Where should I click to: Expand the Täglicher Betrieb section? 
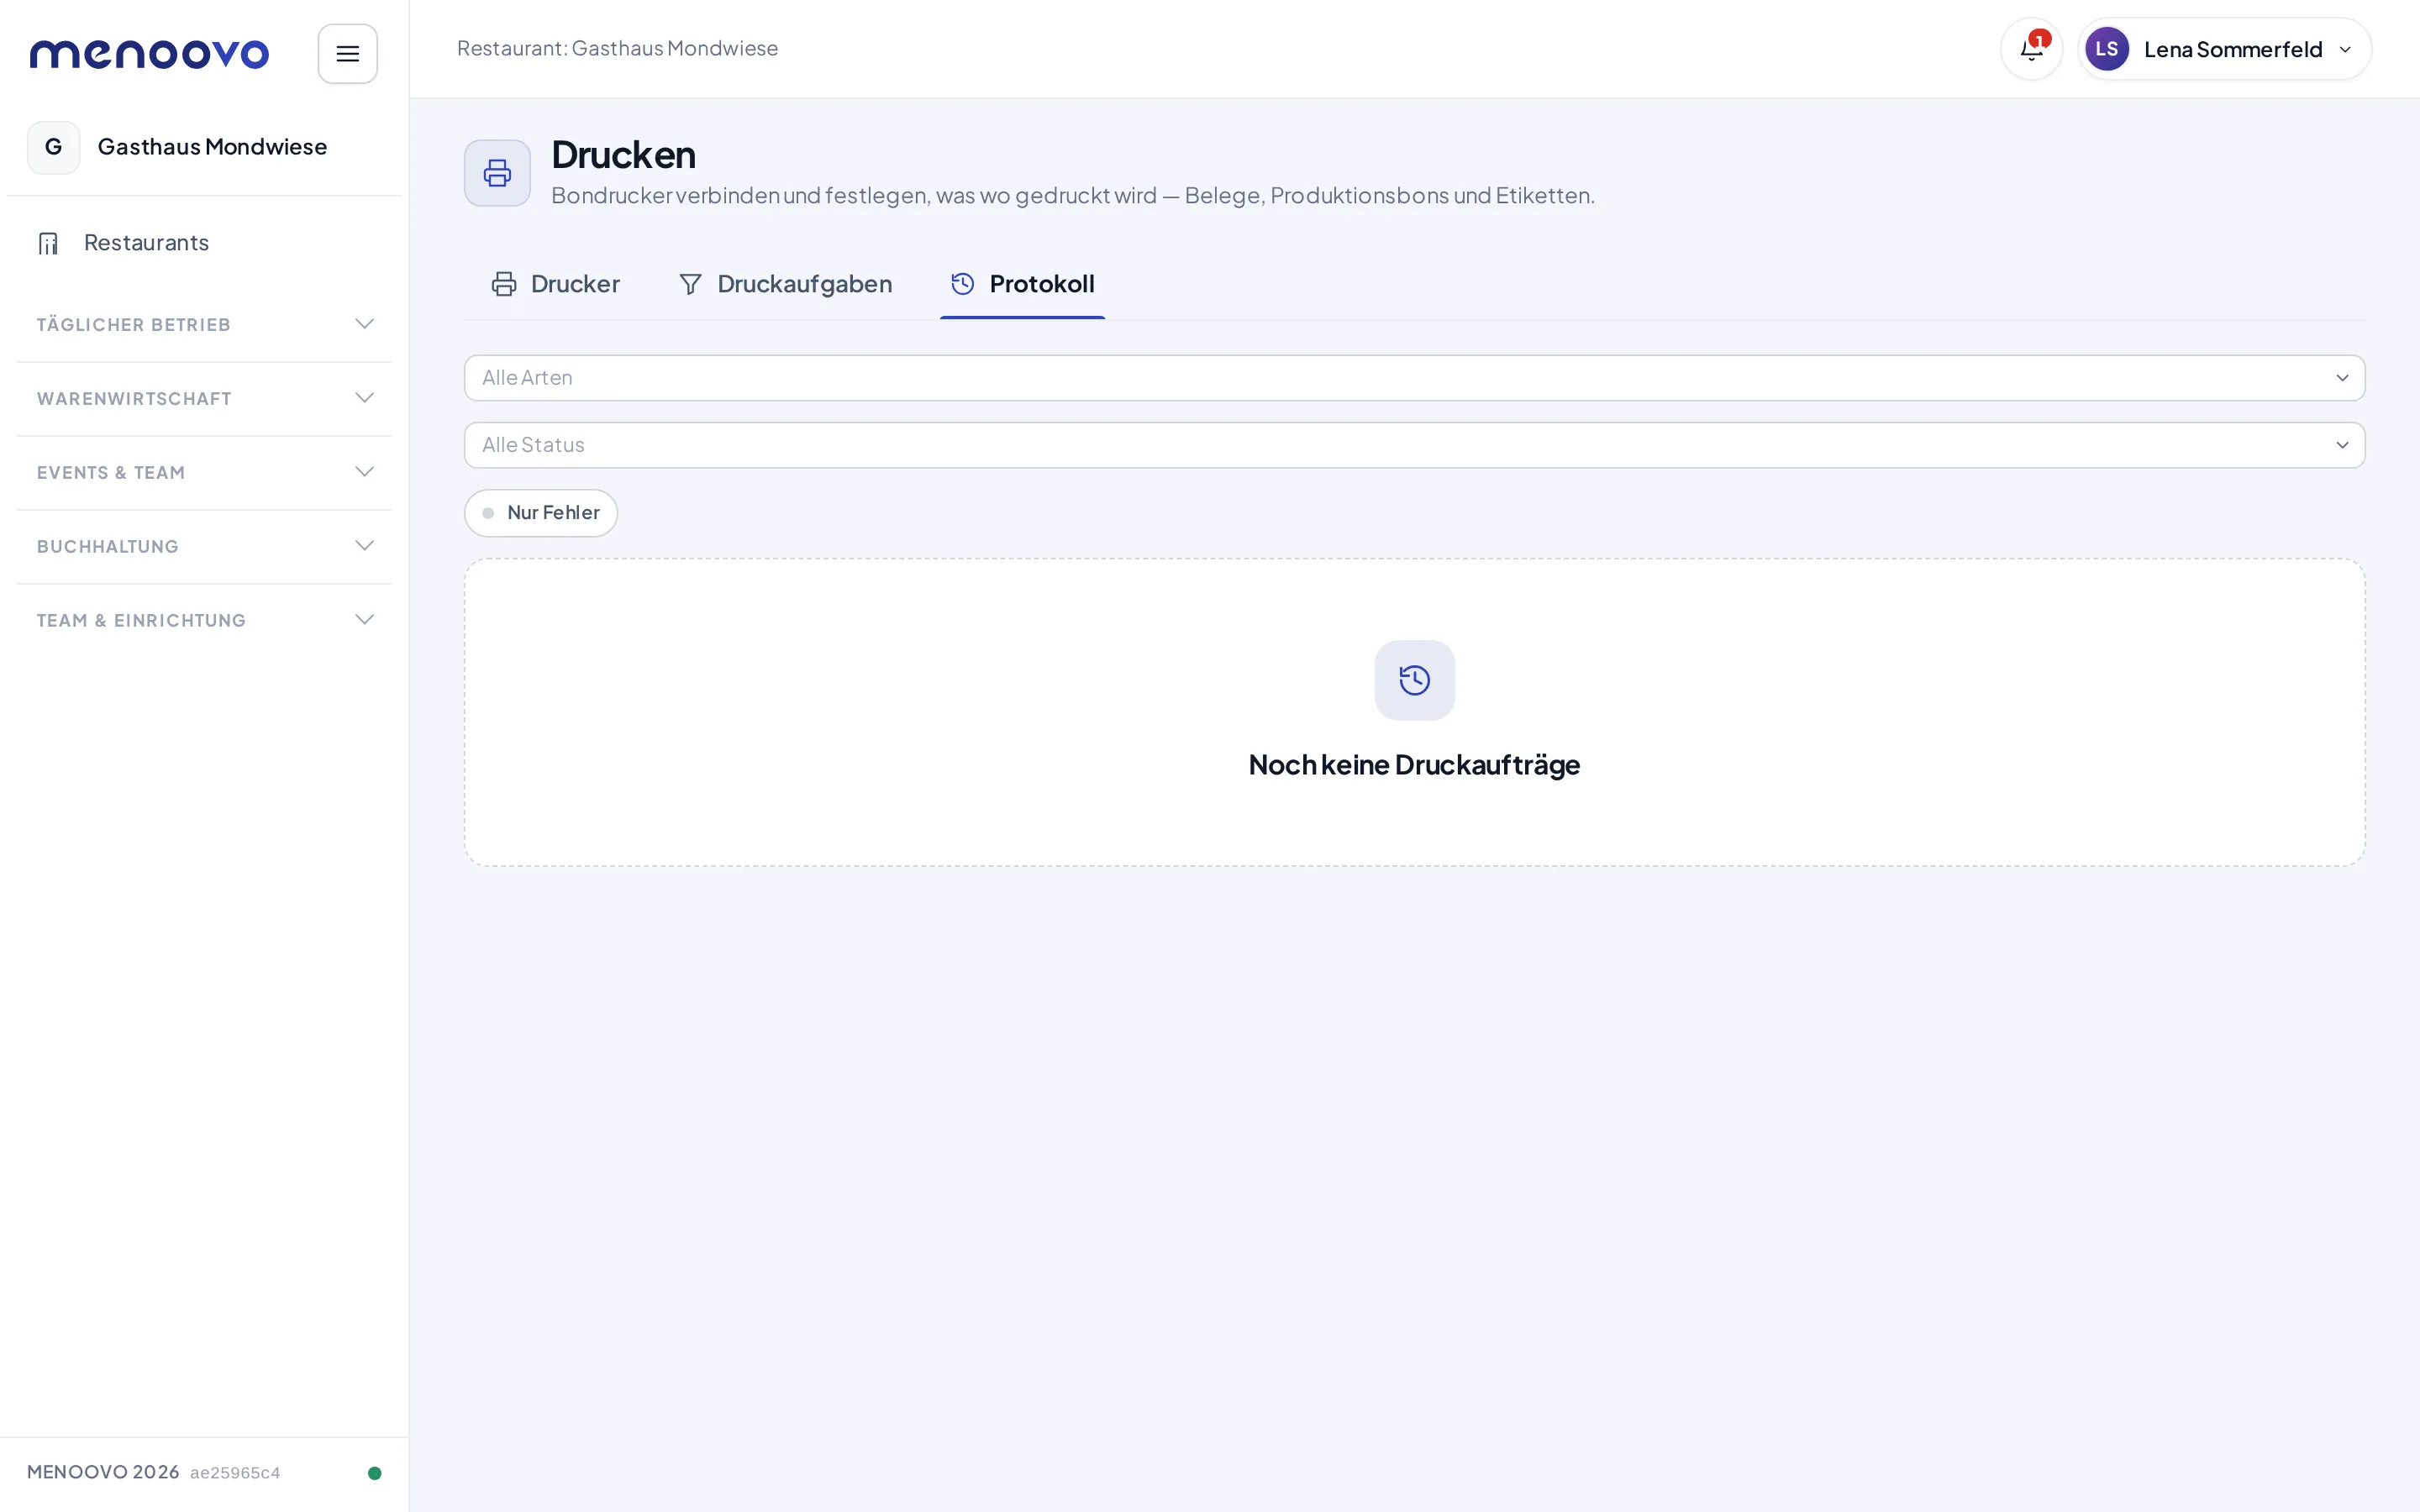[x=204, y=325]
